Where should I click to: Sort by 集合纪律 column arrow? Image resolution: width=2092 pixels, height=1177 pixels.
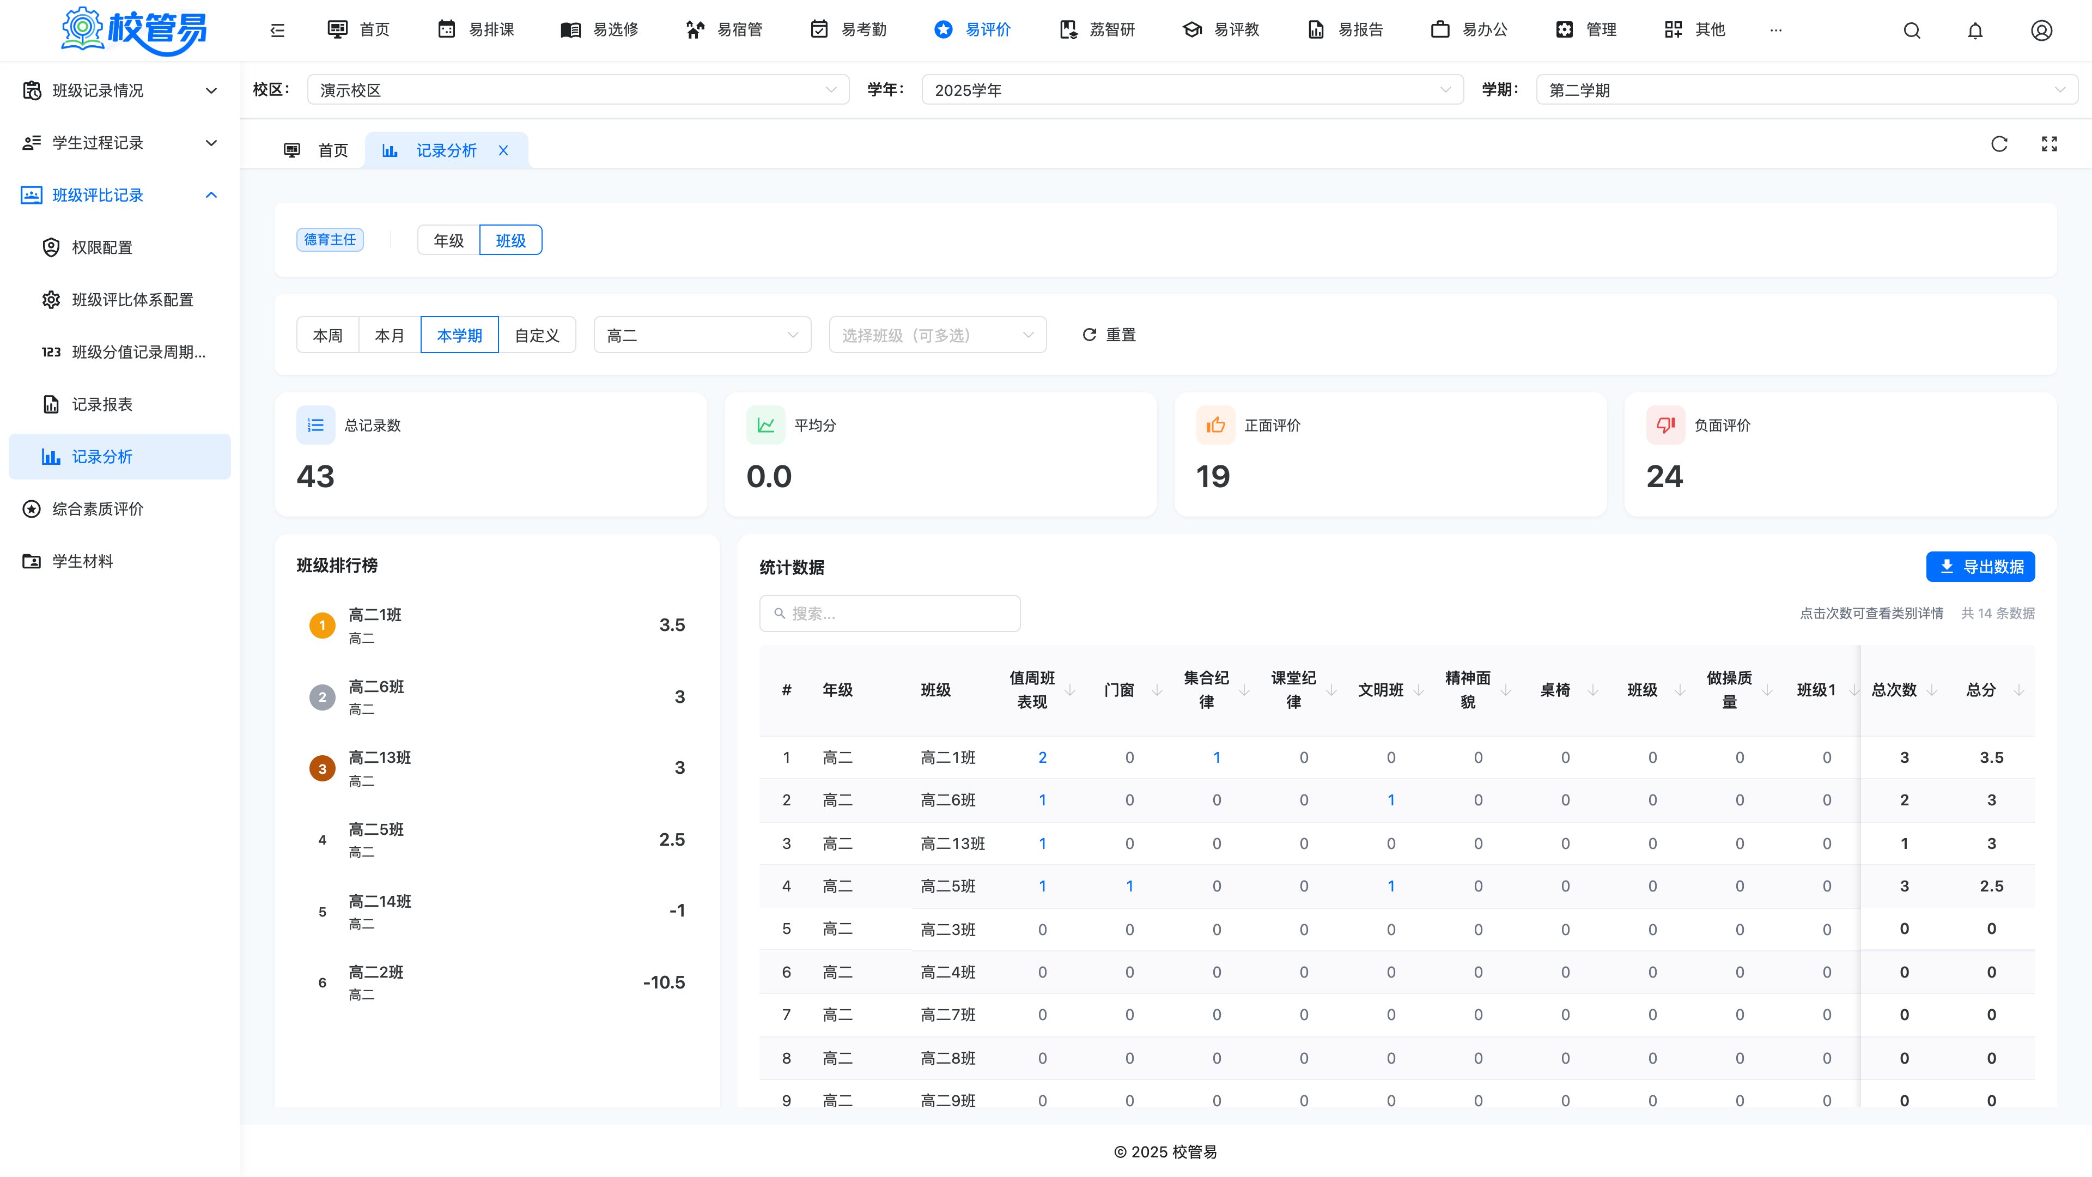[1244, 690]
